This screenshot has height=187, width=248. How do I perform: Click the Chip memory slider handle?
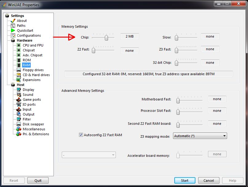pos(106,38)
